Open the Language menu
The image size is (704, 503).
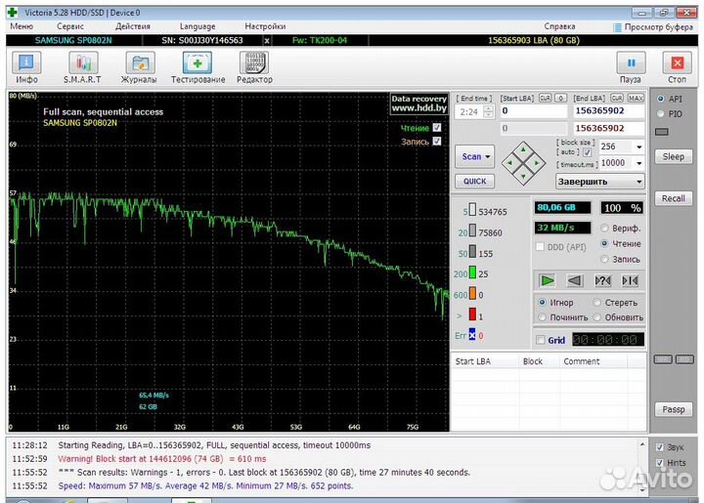[x=198, y=26]
